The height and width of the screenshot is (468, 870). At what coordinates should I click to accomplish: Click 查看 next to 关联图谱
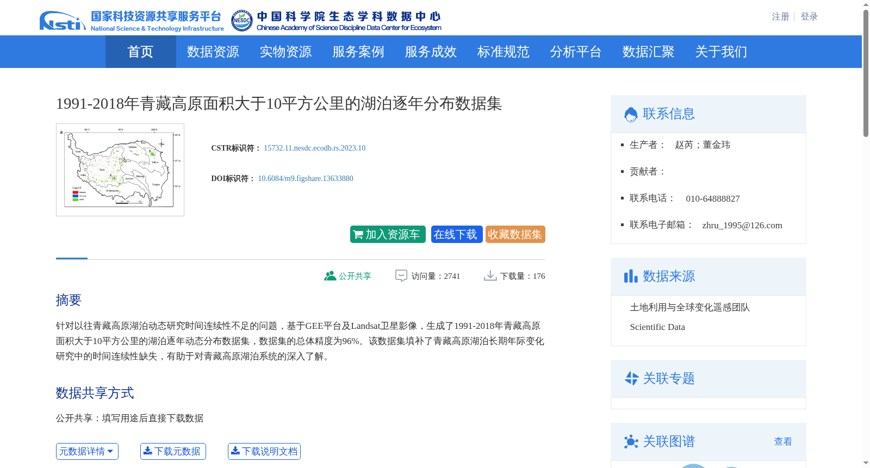(783, 442)
